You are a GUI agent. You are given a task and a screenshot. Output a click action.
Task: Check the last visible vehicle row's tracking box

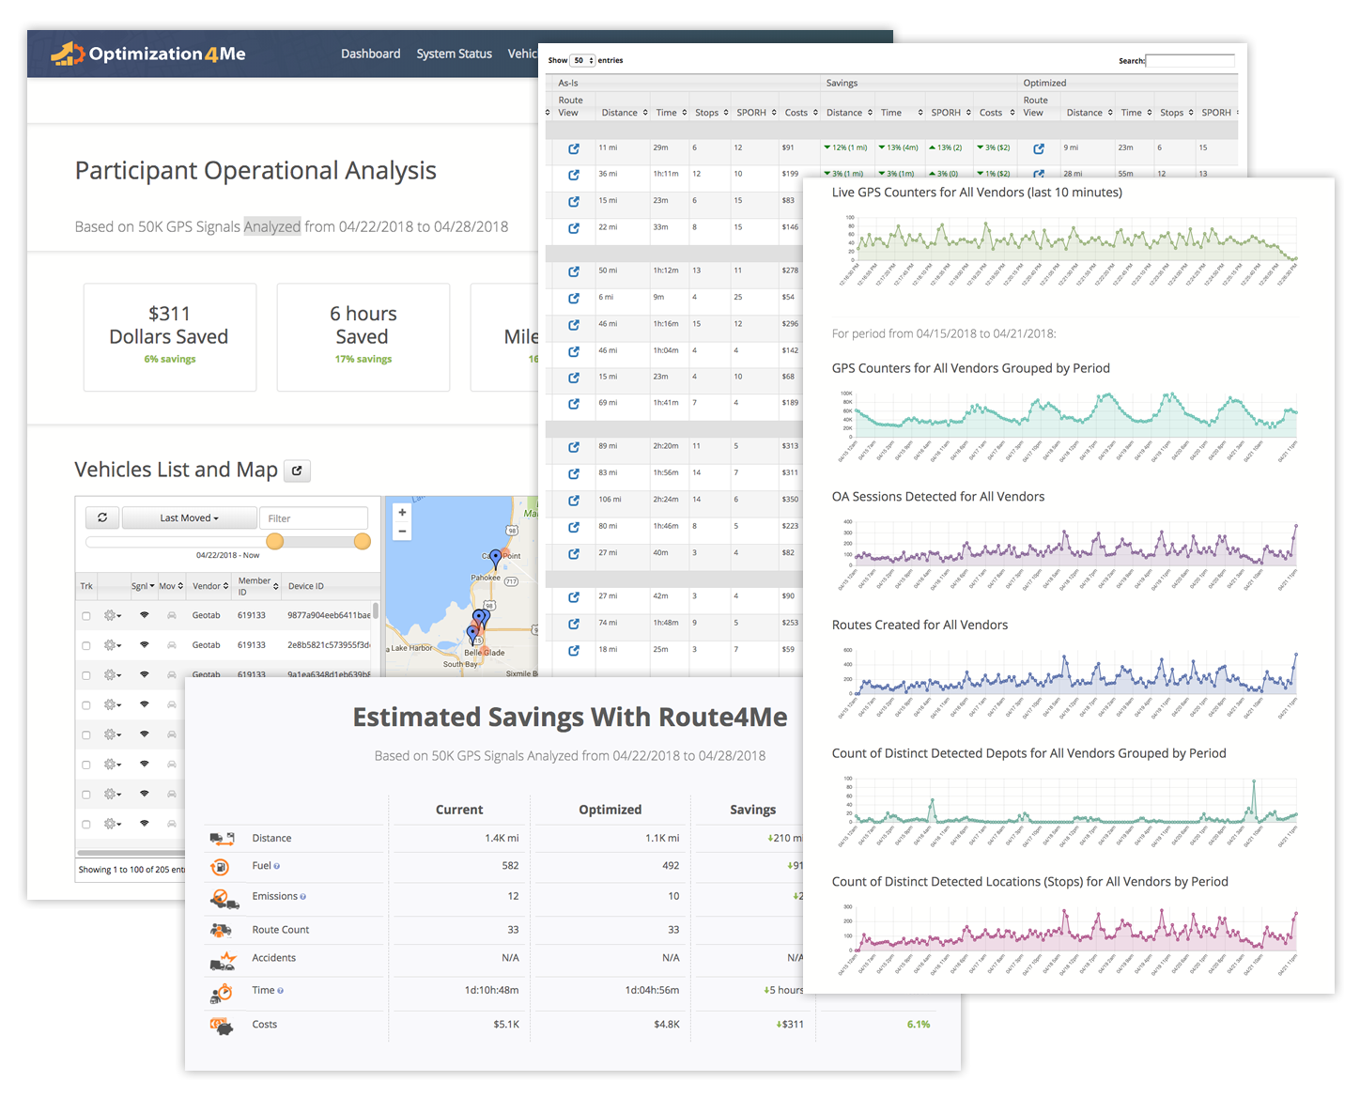86,825
